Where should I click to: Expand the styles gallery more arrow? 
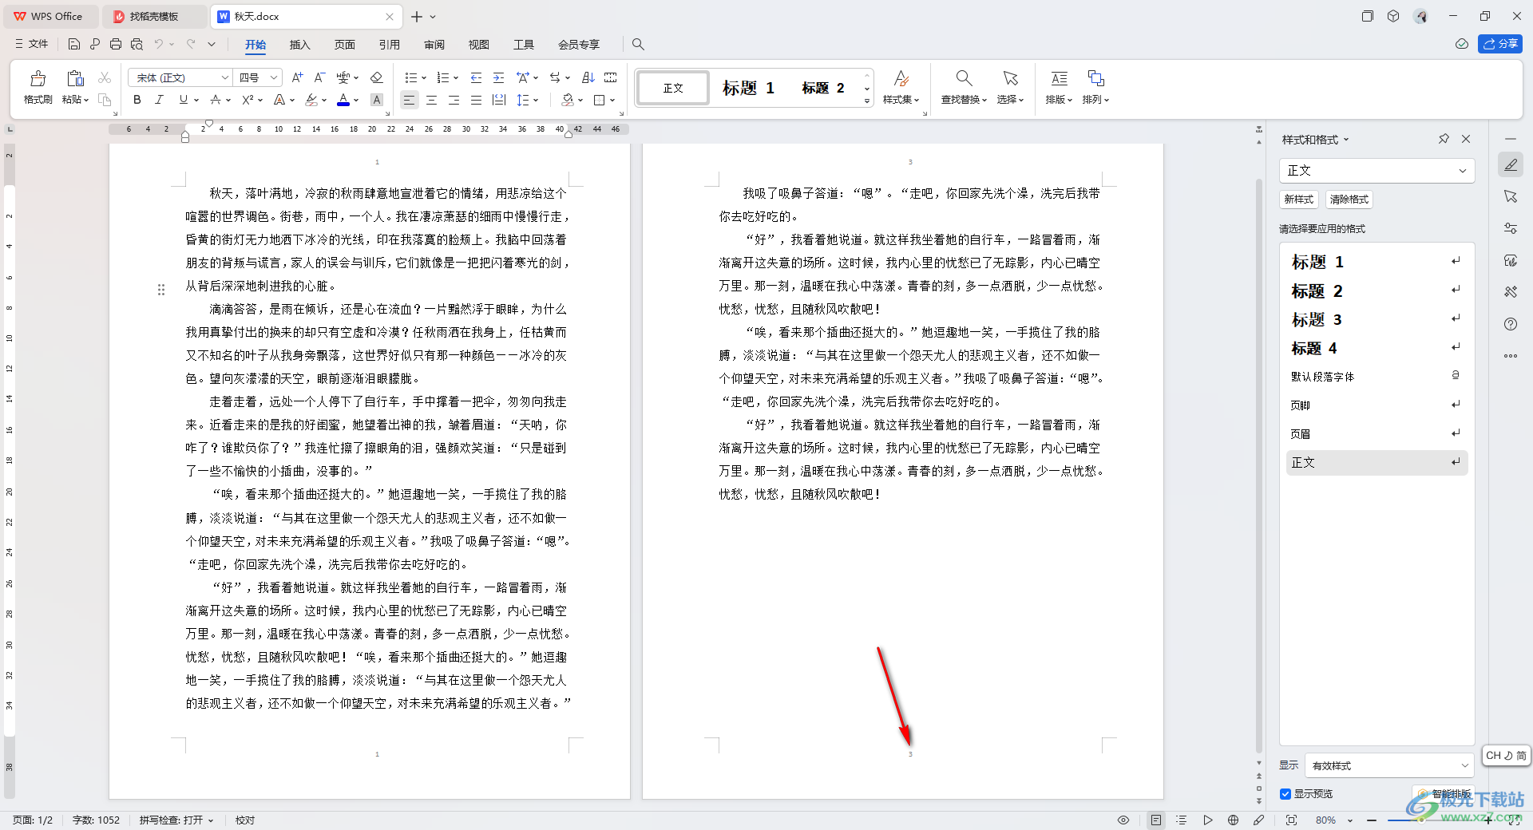(867, 101)
